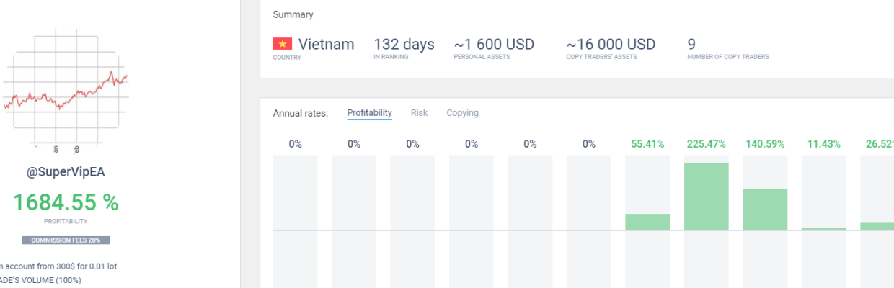
Task: Click the @SuperVipEA trader name
Action: [x=66, y=173]
